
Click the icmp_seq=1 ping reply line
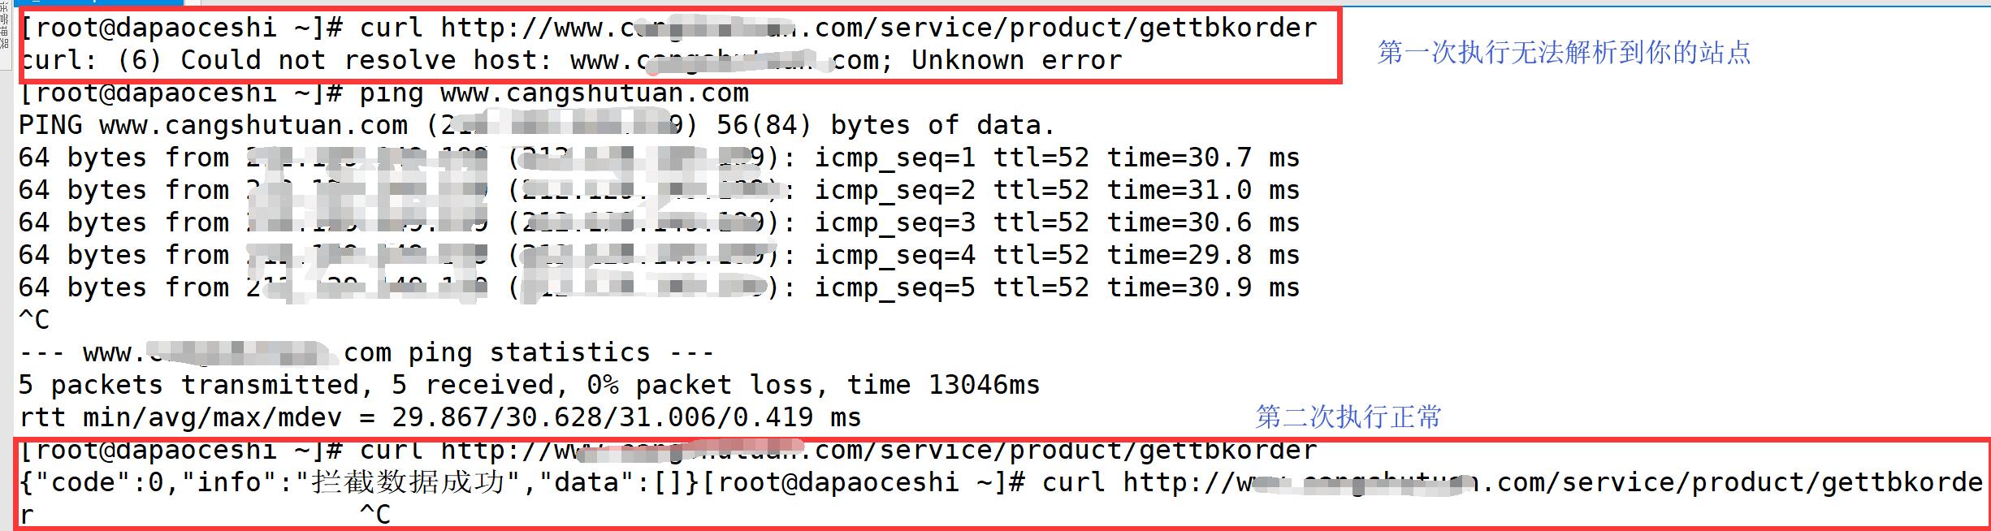[660, 158]
